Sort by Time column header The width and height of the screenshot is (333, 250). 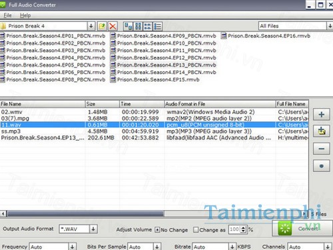142,104
